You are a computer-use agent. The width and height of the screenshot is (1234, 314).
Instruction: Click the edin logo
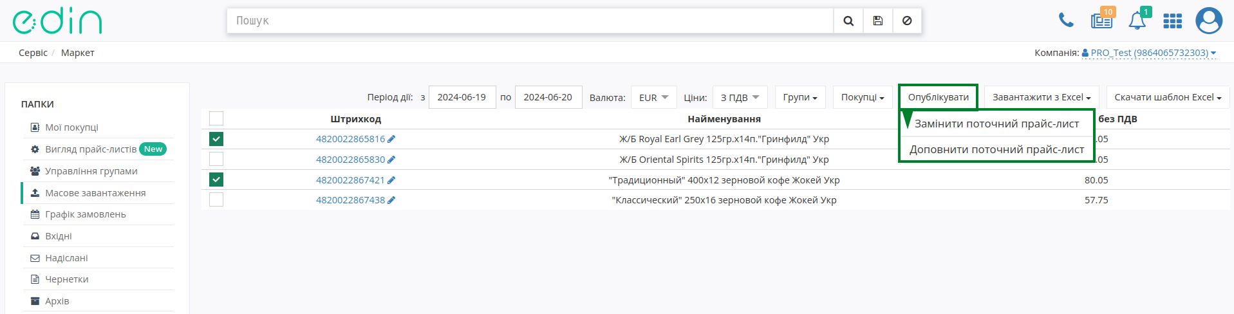tap(57, 21)
